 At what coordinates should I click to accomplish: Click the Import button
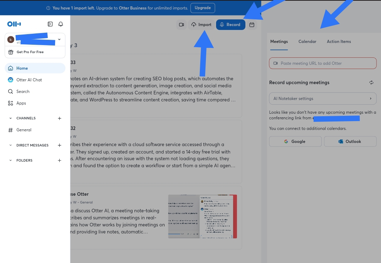(x=201, y=25)
